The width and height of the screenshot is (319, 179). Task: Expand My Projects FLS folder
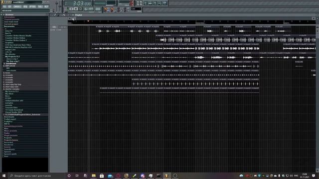tap(12, 57)
